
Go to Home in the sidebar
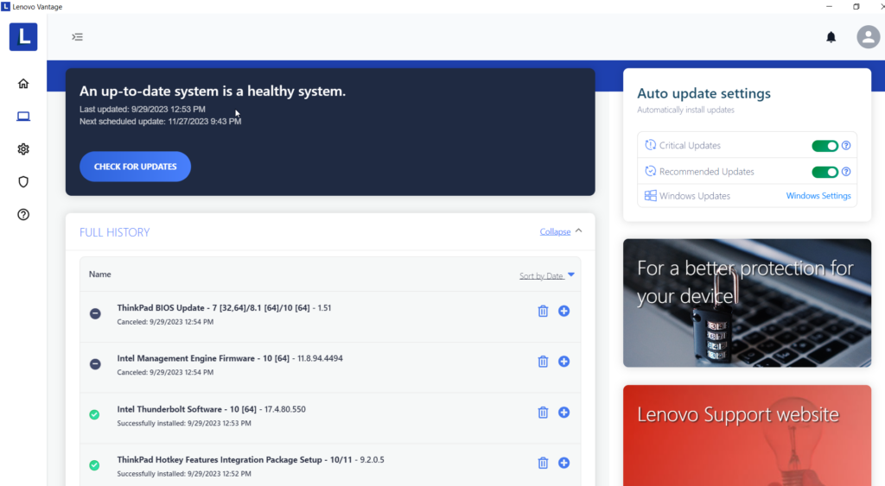[23, 84]
